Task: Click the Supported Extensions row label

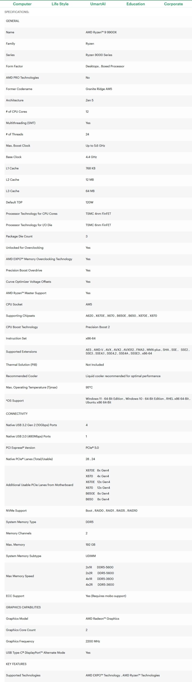Action: click(21, 352)
